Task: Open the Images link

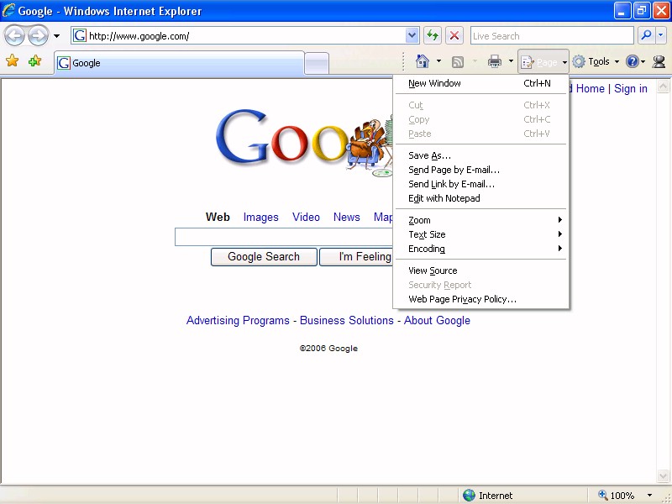Action: (261, 218)
